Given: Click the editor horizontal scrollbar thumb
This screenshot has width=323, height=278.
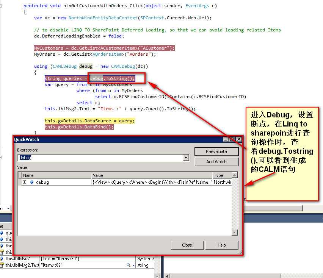Looking at the screenshot, I should 273,208.
